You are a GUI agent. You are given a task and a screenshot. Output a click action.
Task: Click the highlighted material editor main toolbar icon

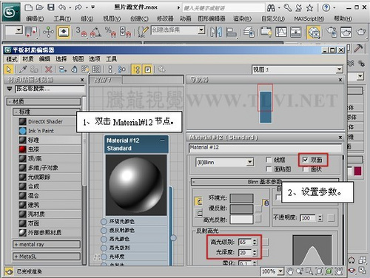[314, 33]
